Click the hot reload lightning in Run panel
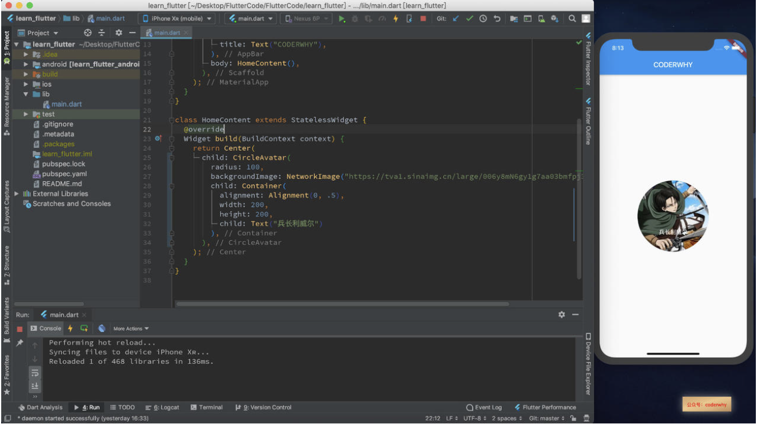The image size is (757, 424). click(71, 329)
